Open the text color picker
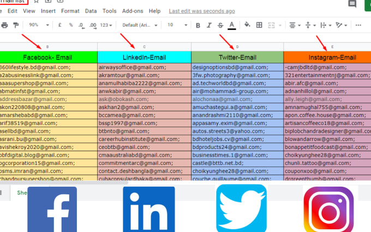 click(232, 25)
